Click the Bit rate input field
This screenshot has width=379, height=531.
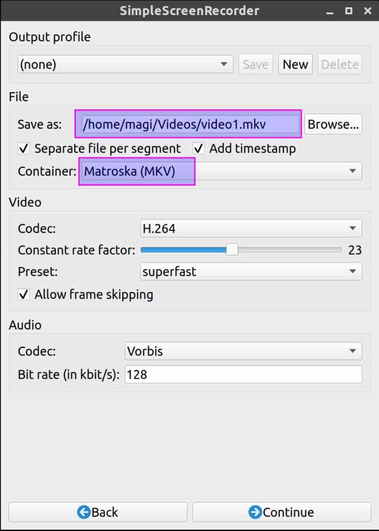[243, 374]
